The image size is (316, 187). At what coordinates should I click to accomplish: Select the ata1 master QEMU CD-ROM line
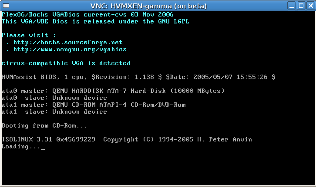point(94,105)
